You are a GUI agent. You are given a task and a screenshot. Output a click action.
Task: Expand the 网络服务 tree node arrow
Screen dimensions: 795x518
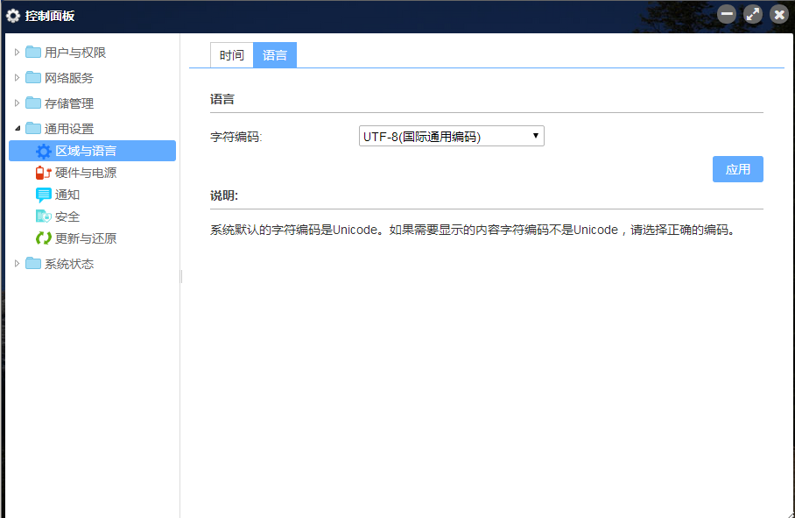click(17, 78)
